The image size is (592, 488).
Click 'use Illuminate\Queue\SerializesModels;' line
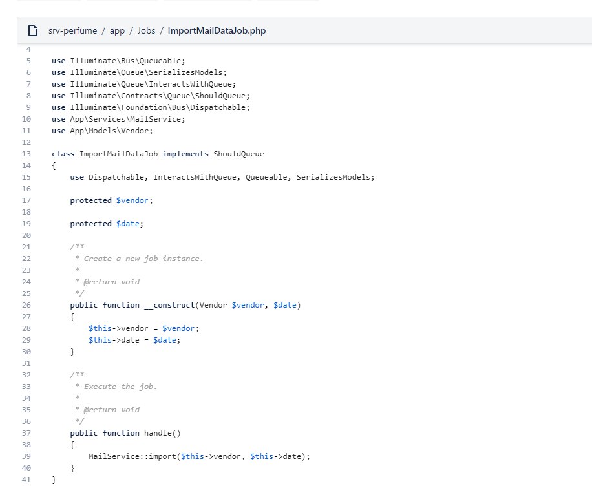coord(140,72)
